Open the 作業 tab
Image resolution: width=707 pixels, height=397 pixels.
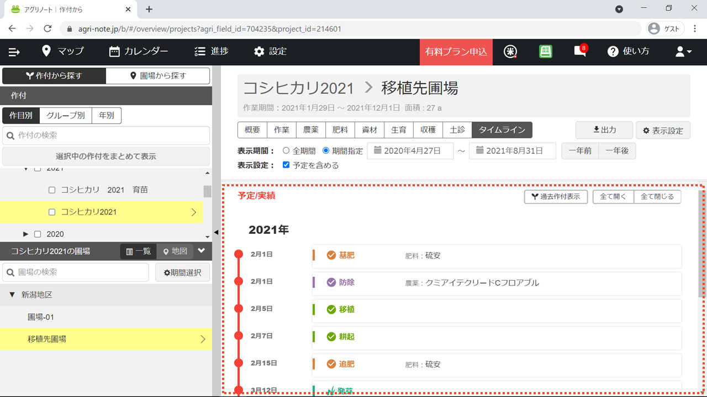[282, 130]
